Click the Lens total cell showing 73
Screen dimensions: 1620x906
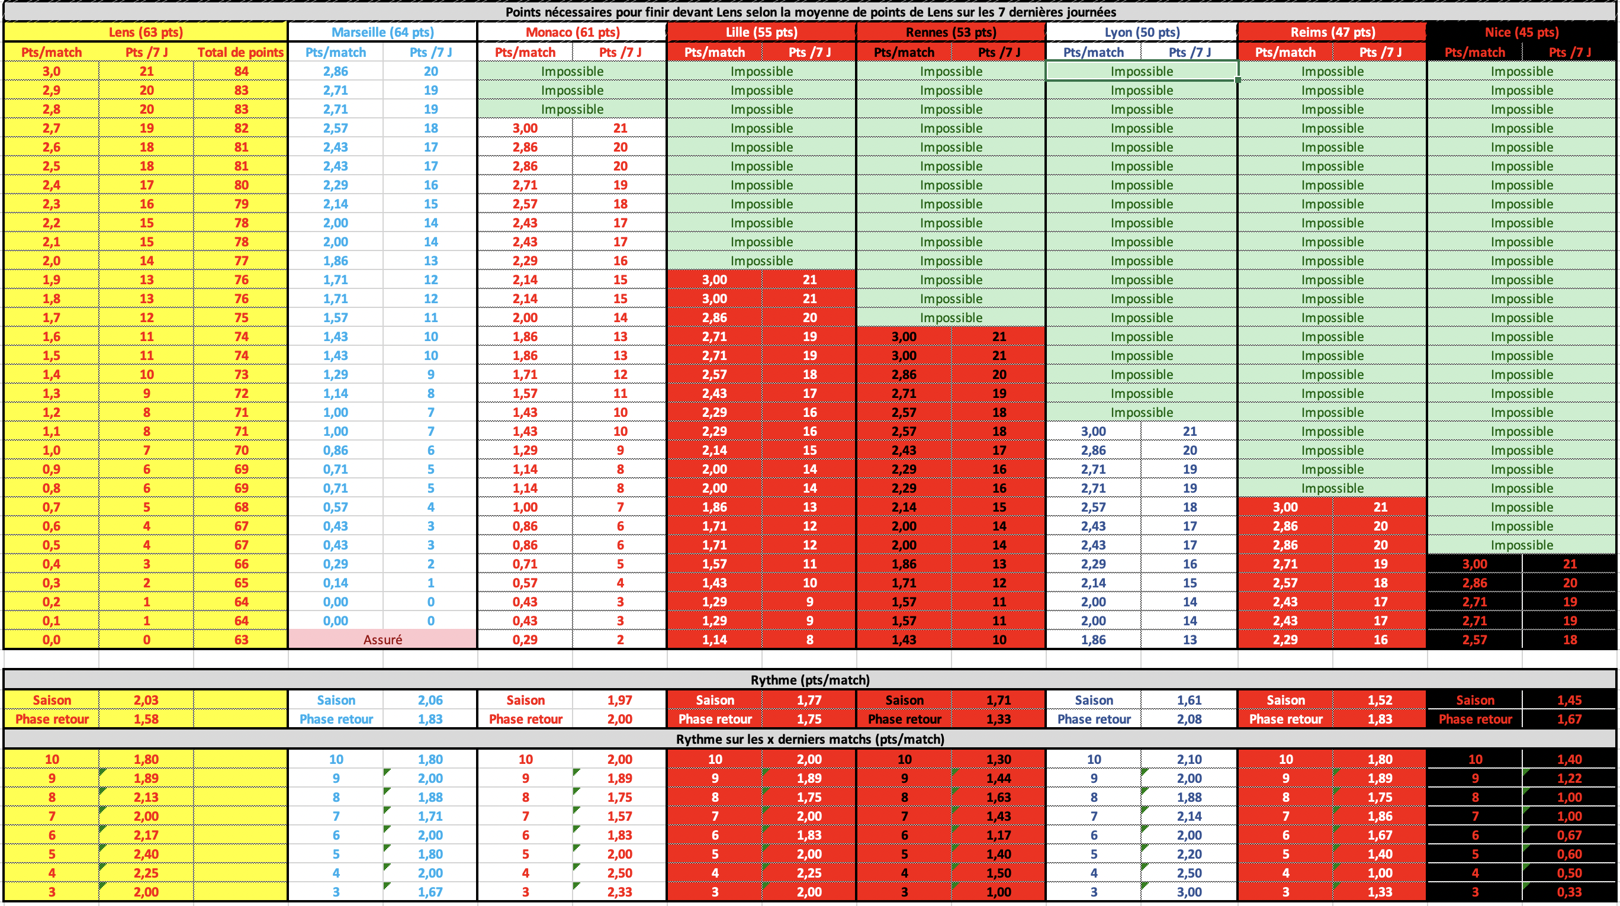[241, 375]
